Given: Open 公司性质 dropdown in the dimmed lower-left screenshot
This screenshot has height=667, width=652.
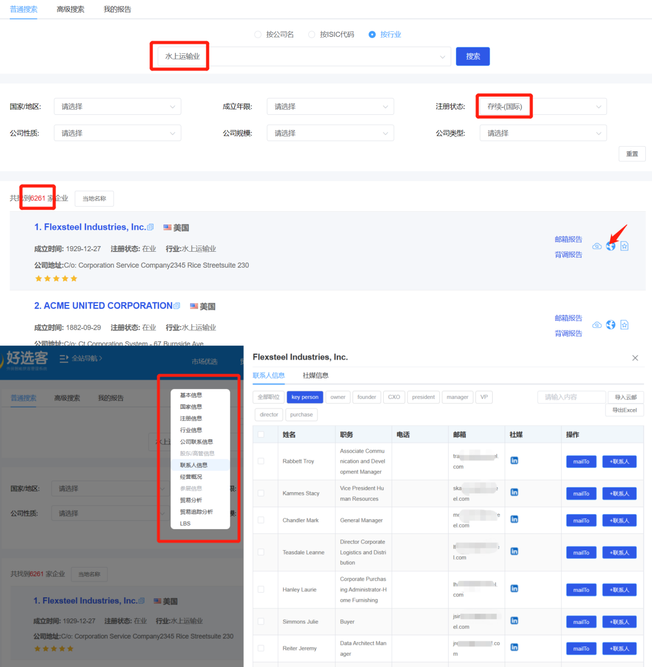Looking at the screenshot, I should (x=110, y=513).
